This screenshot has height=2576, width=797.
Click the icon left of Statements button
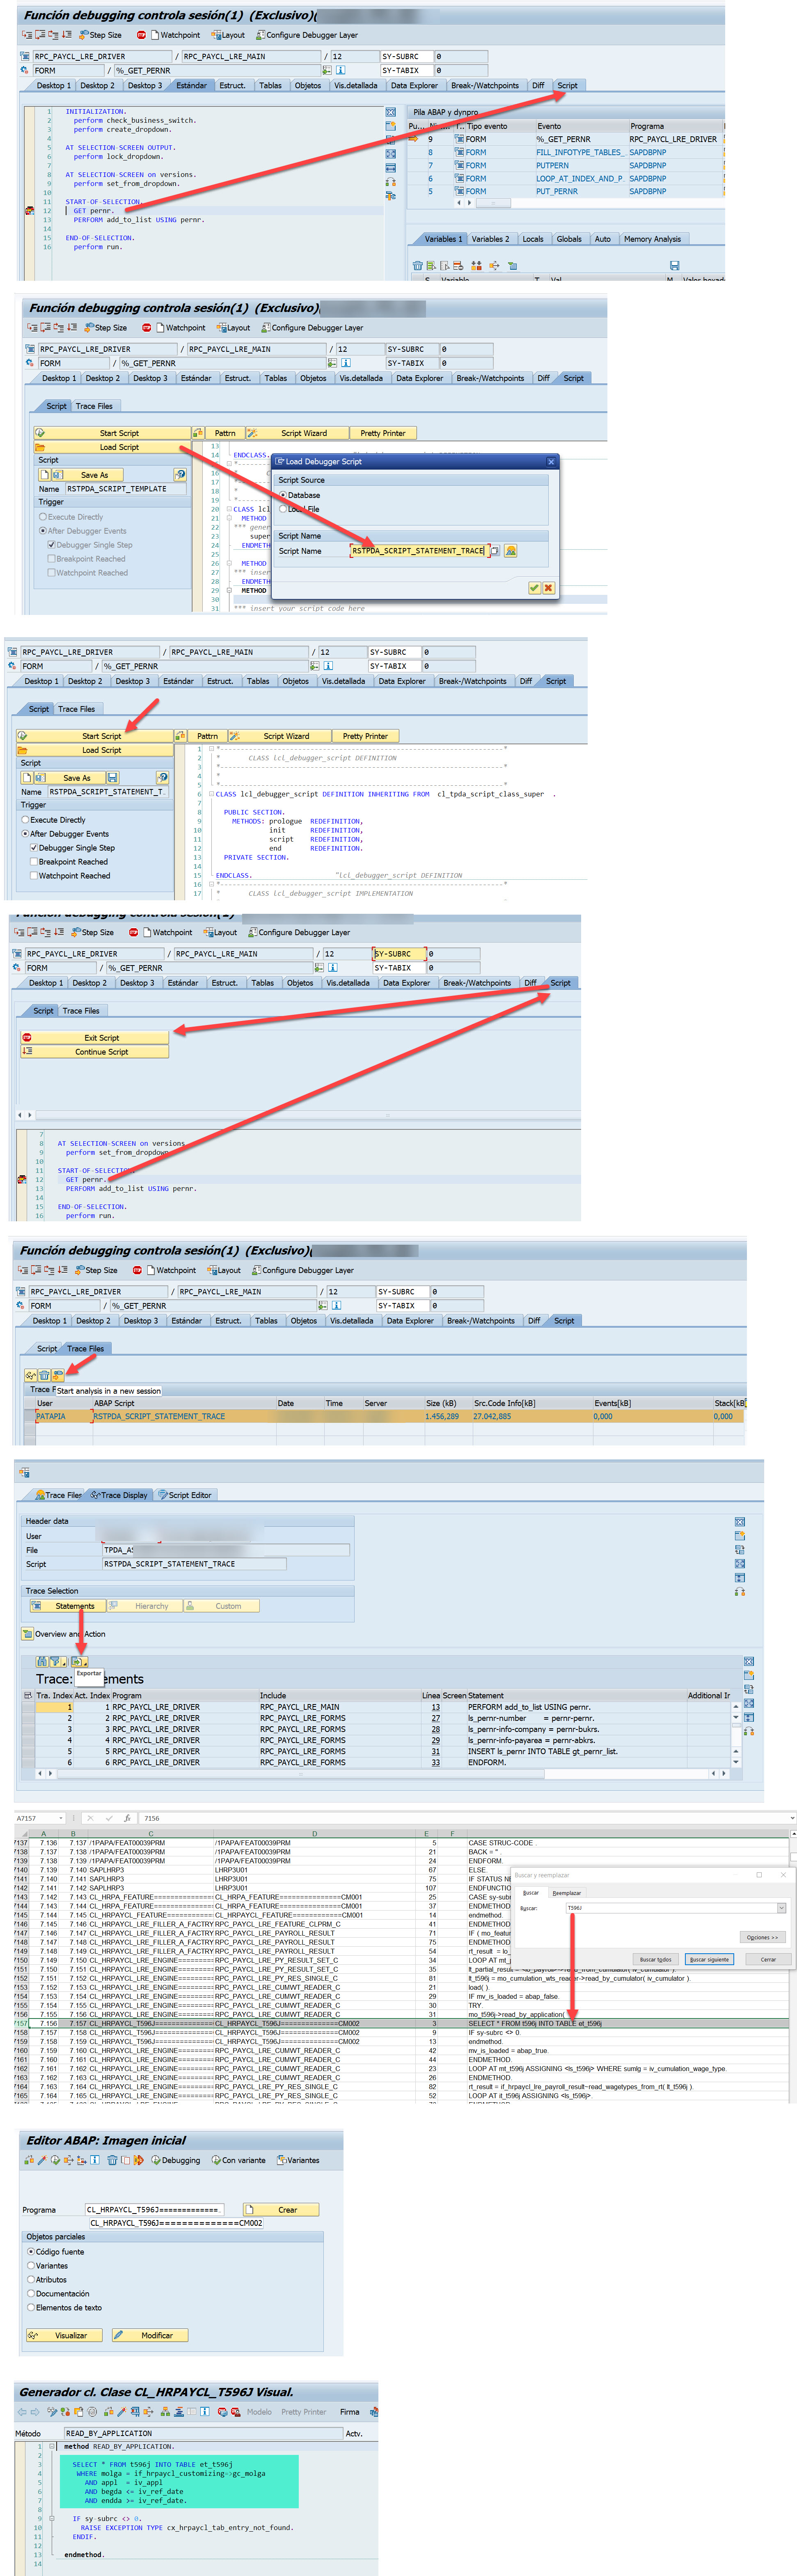click(x=37, y=1606)
